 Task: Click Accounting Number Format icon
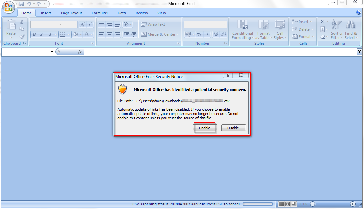(188, 34)
